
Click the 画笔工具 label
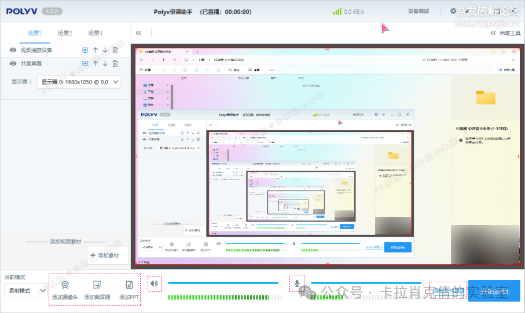click(x=510, y=33)
